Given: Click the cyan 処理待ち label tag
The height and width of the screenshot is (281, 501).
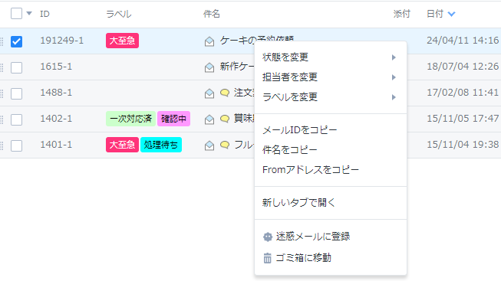Looking at the screenshot, I should (x=161, y=145).
